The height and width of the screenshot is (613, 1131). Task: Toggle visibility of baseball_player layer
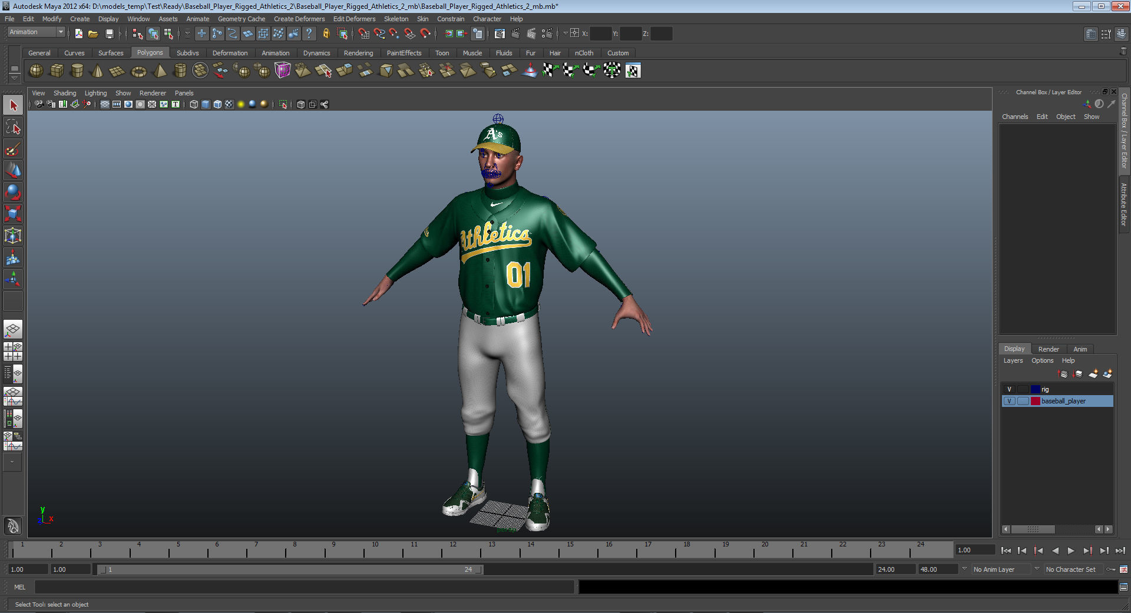pyautogui.click(x=1009, y=401)
